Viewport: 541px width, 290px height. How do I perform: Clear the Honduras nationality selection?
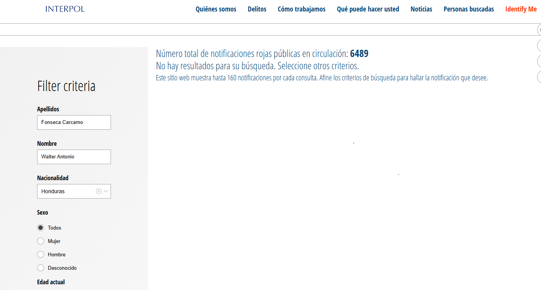click(98, 191)
